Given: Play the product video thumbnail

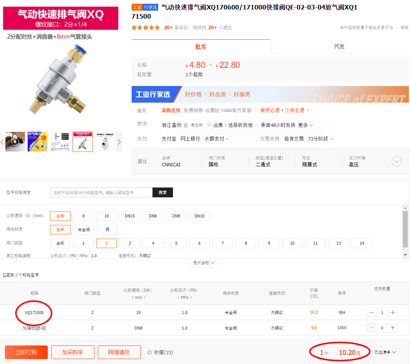Looking at the screenshot, I should [15, 142].
